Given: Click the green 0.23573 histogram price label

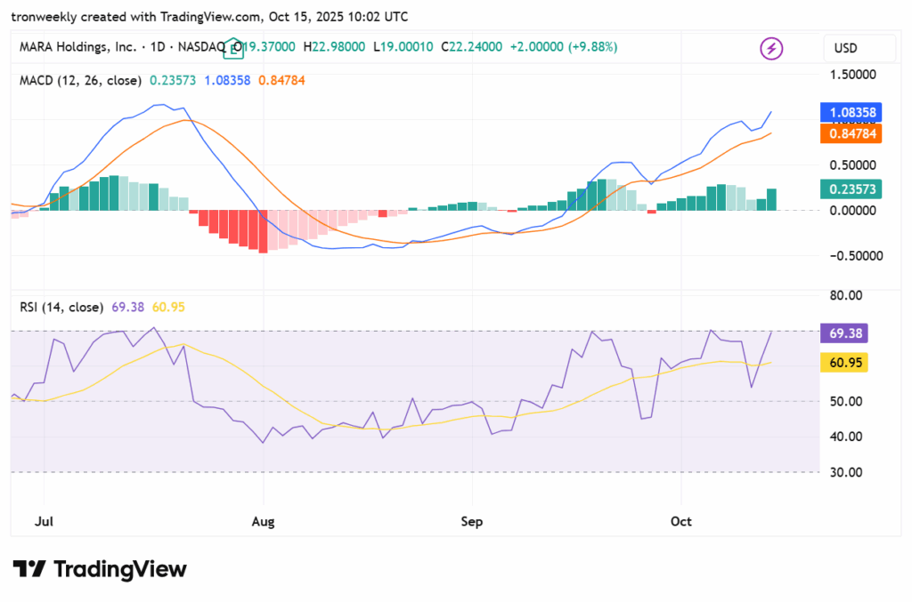Looking at the screenshot, I should pyautogui.click(x=849, y=189).
